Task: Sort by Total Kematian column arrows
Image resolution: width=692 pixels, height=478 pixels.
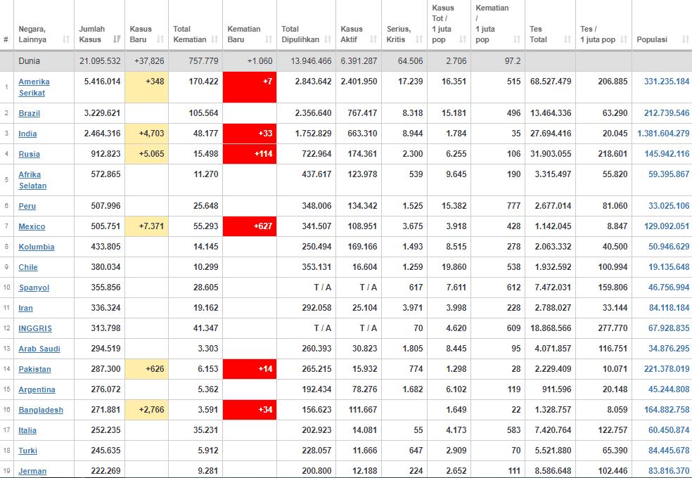Action: click(x=214, y=39)
